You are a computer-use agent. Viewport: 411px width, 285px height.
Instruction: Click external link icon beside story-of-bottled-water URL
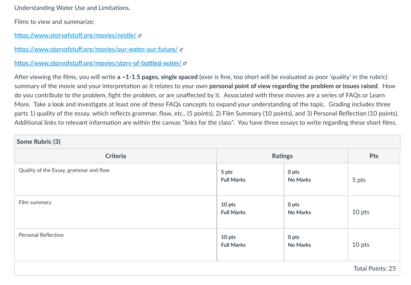185,63
